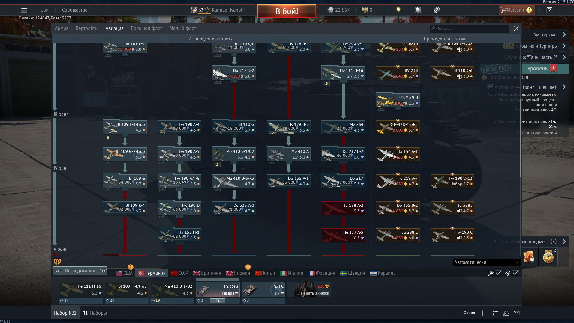The height and width of the screenshot is (323, 574).
Task: Expand Все неактивные предметы (3)
Action: click(564, 242)
